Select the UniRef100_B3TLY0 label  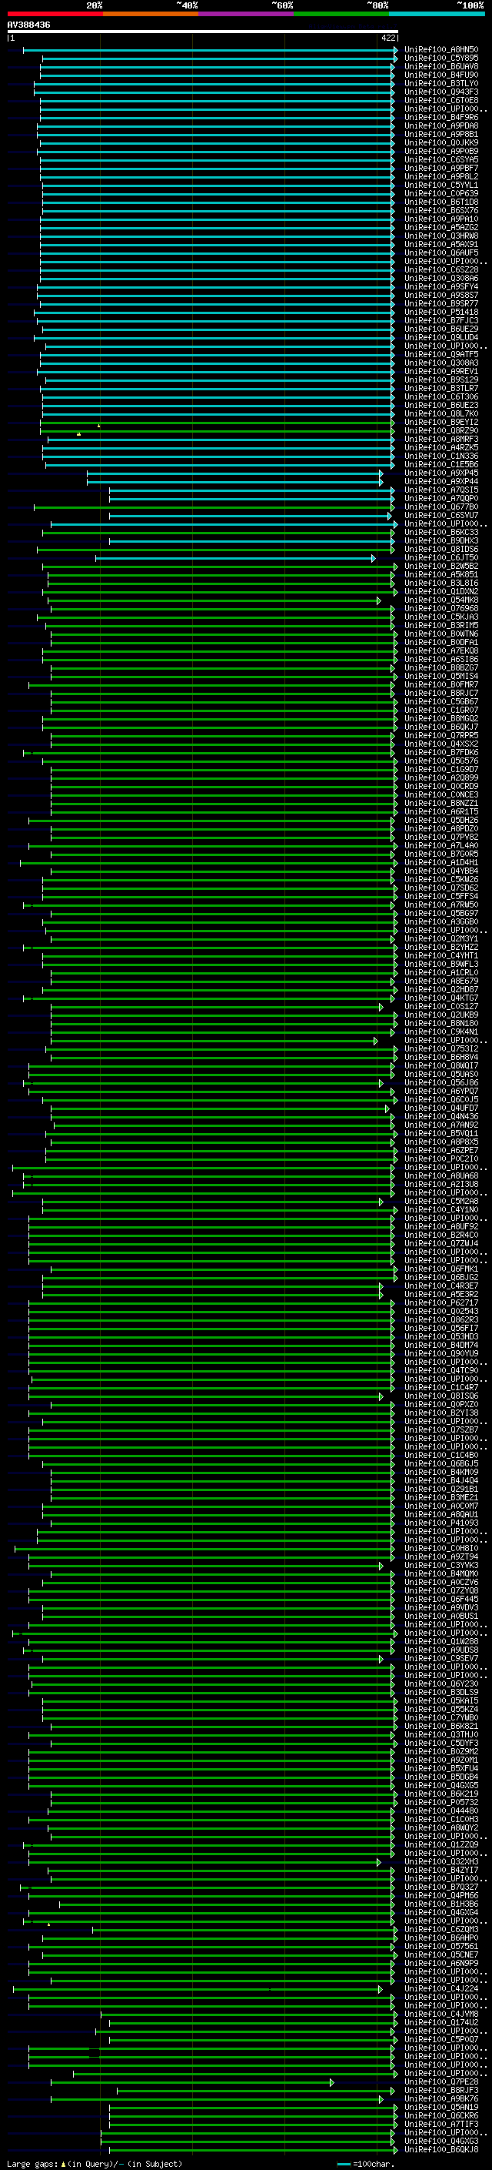pyautogui.click(x=440, y=83)
